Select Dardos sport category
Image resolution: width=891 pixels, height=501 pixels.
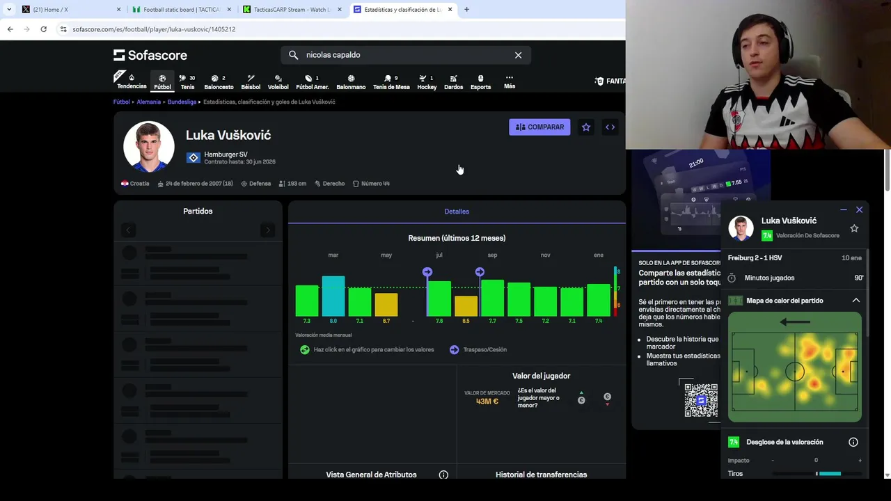(x=453, y=81)
